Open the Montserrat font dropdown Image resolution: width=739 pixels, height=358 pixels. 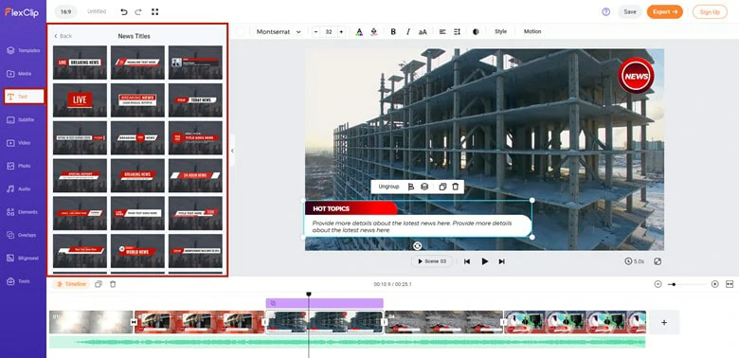point(279,31)
